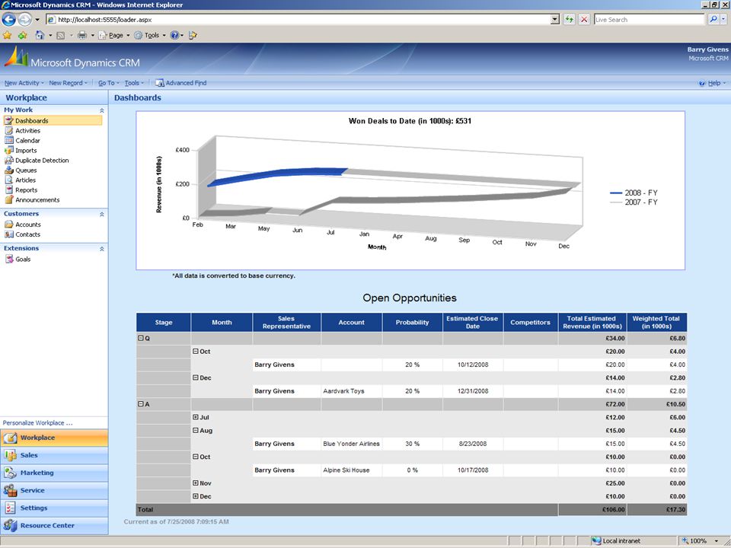The image size is (731, 548).
Task: Click the Refresh page icon
Action: tap(570, 20)
